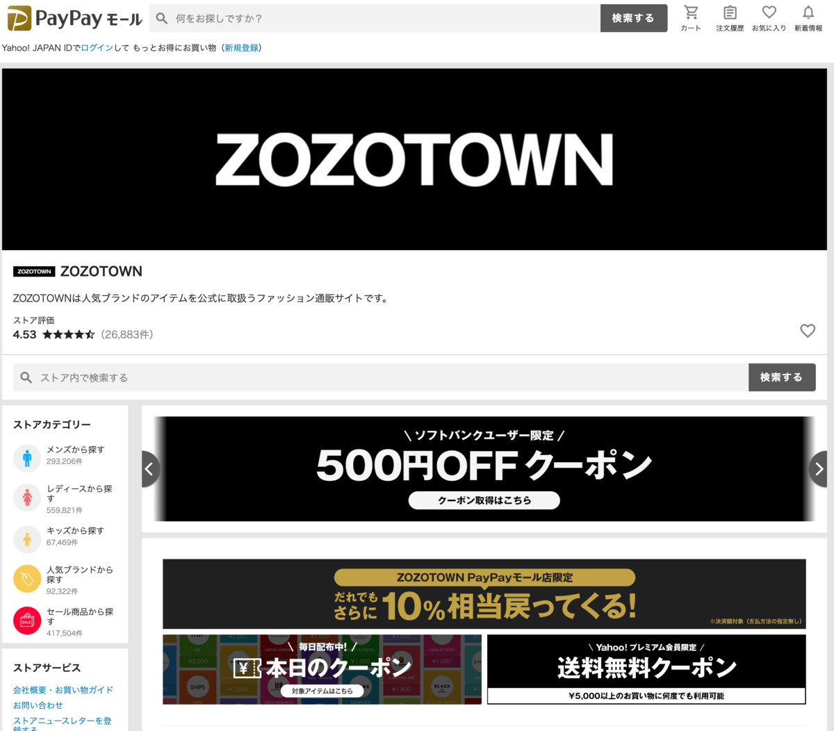Click the ladies' category red person icon

(27, 498)
